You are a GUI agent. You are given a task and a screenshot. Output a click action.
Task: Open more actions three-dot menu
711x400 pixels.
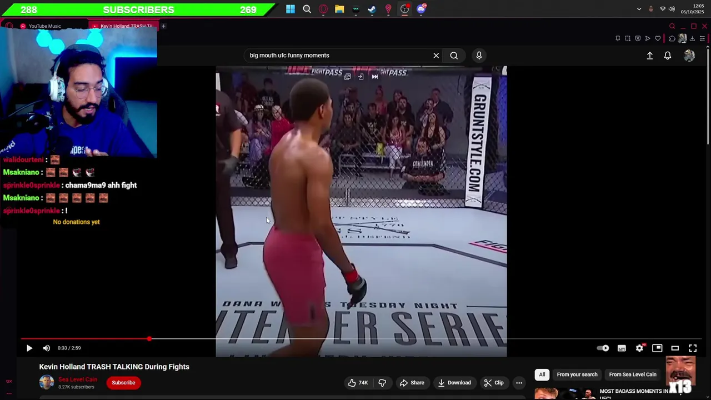coord(519,382)
